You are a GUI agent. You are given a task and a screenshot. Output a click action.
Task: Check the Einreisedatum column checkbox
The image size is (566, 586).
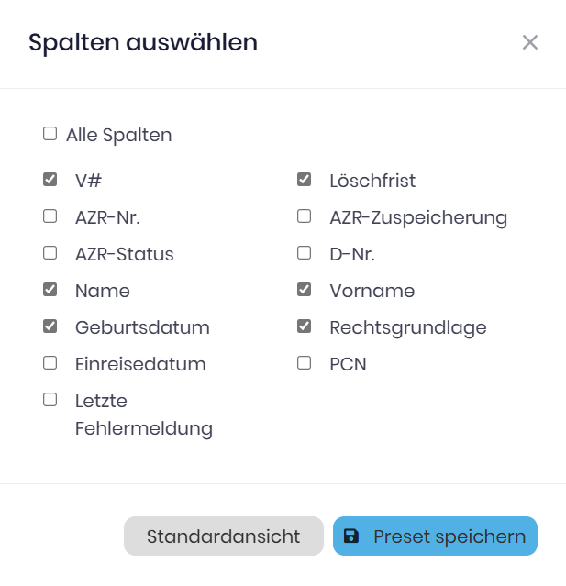pos(50,363)
